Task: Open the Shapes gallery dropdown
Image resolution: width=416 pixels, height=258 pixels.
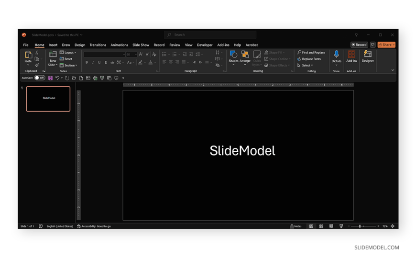Action: click(233, 58)
